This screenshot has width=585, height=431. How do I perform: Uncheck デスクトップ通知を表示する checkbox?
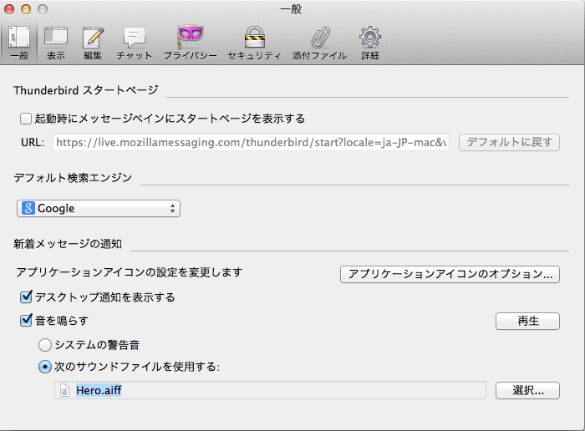click(26, 297)
